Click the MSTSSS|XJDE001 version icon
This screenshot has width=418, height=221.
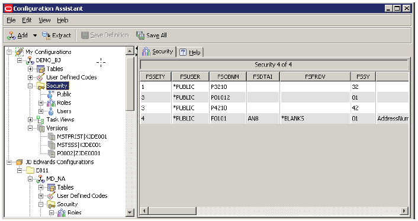(51, 145)
